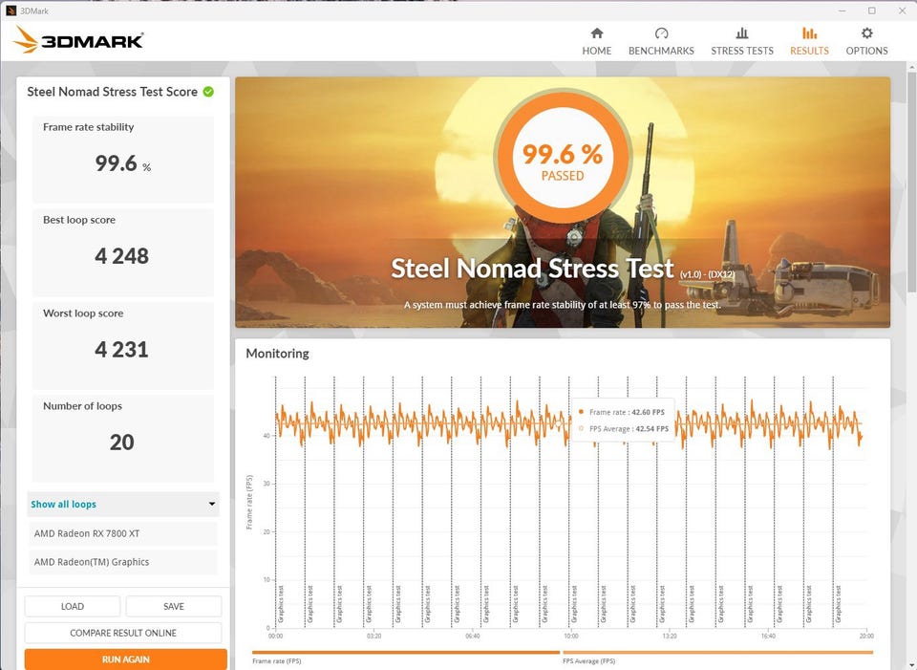The height and width of the screenshot is (670, 917).
Task: Select the AMD Radeon(TM) Graphics entry
Action: click(x=123, y=562)
